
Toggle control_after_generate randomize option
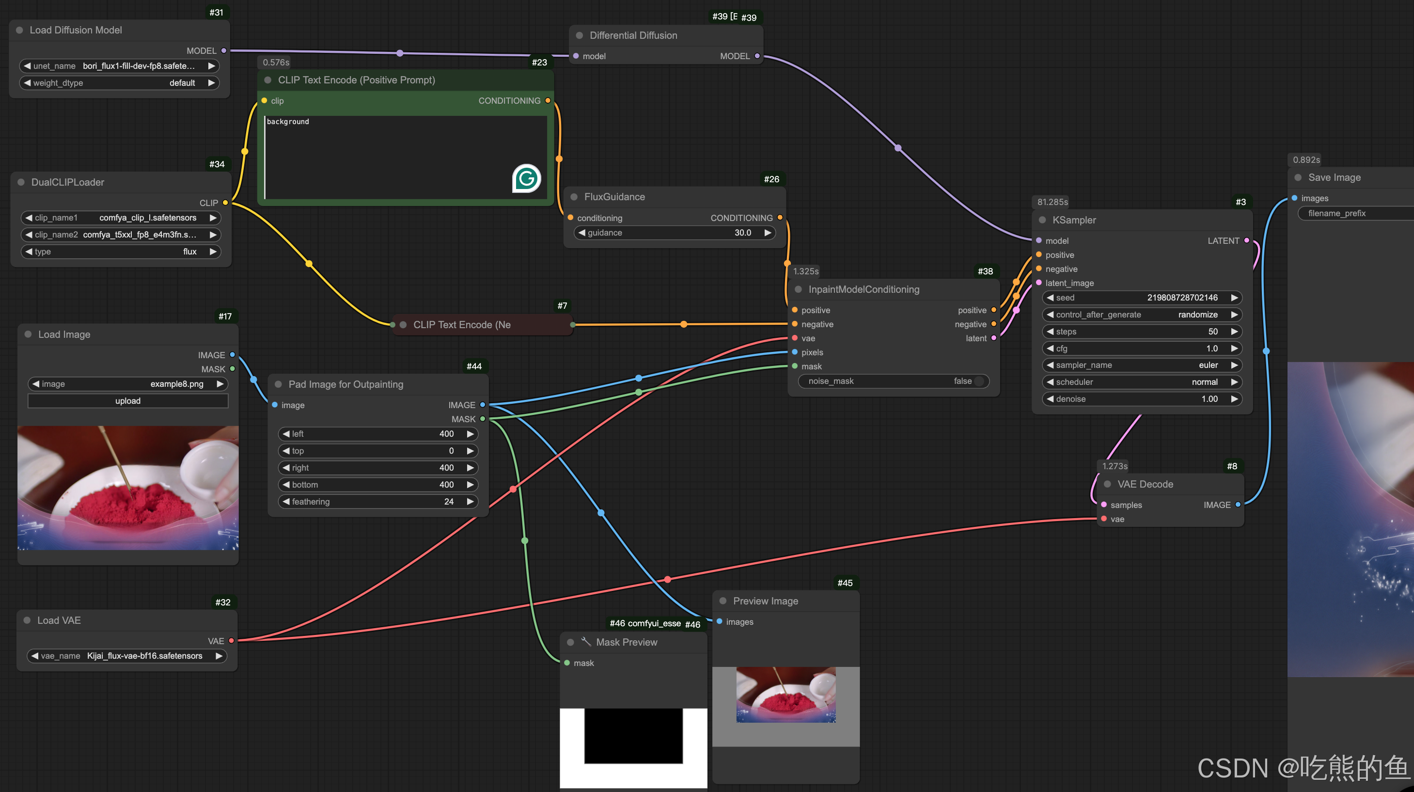pos(1142,315)
